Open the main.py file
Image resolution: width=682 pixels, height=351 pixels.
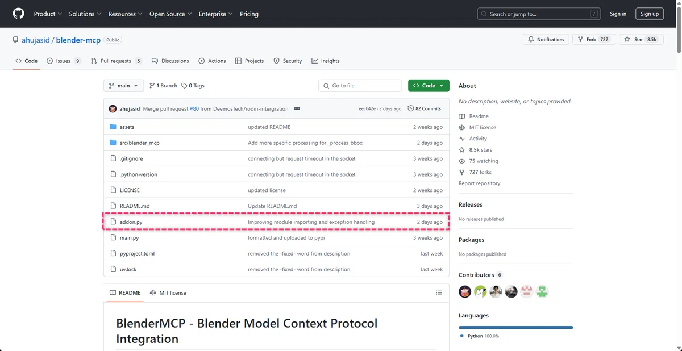pyautogui.click(x=129, y=238)
